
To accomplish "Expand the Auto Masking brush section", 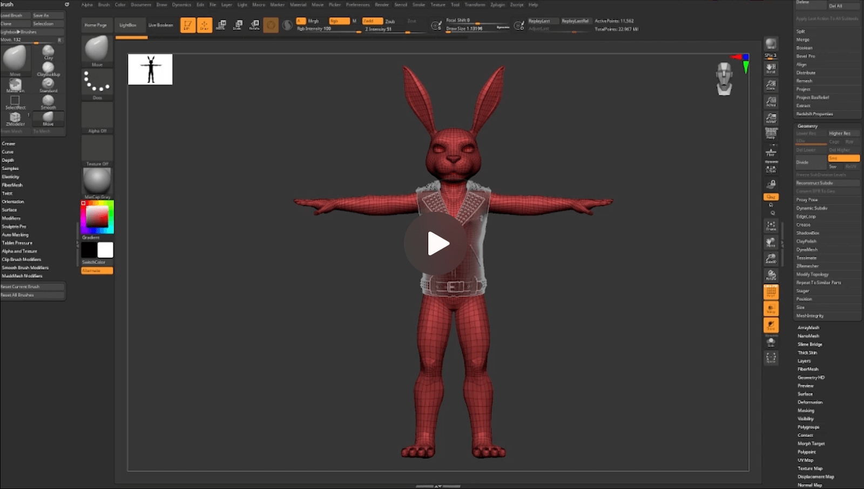I will (15, 235).
